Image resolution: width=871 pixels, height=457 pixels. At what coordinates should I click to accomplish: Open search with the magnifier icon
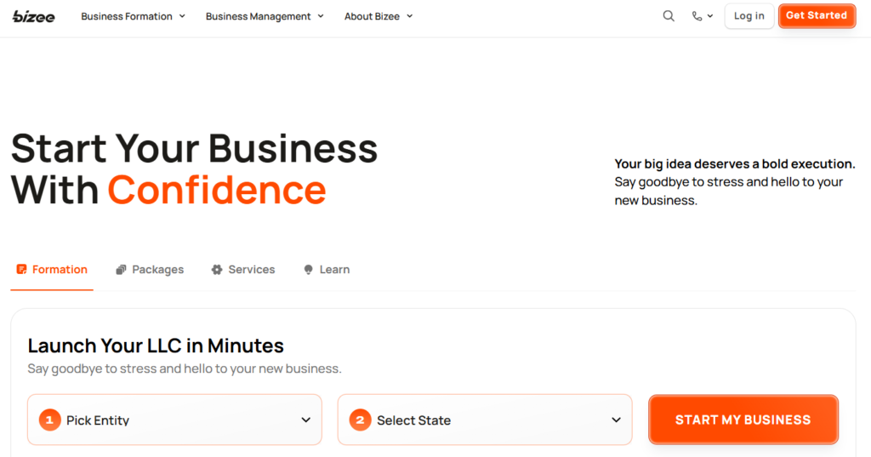click(669, 16)
